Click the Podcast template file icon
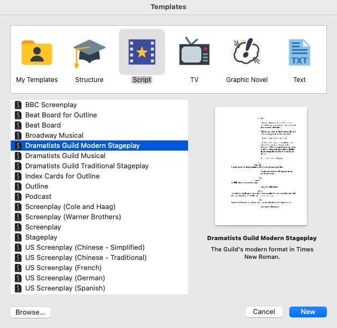This screenshot has width=337, height=328. click(18, 197)
